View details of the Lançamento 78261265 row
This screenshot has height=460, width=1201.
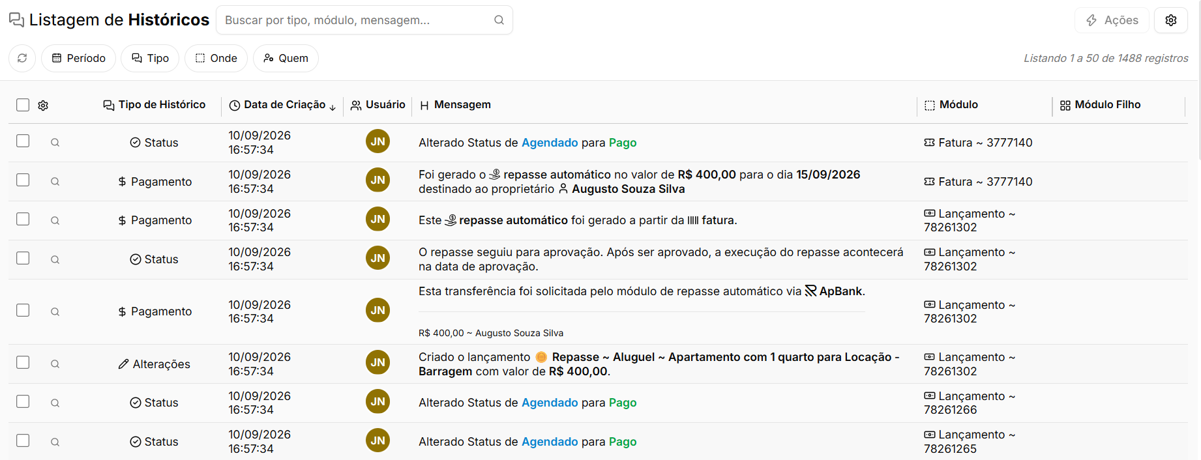point(55,442)
